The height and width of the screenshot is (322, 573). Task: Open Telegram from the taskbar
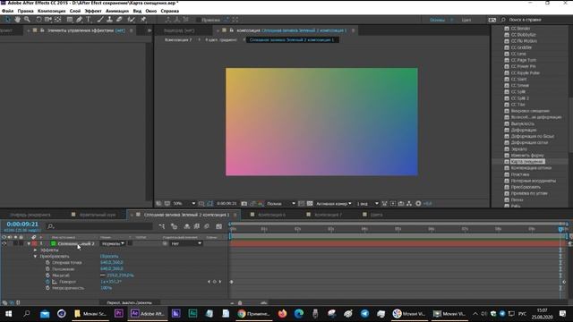click(364, 314)
